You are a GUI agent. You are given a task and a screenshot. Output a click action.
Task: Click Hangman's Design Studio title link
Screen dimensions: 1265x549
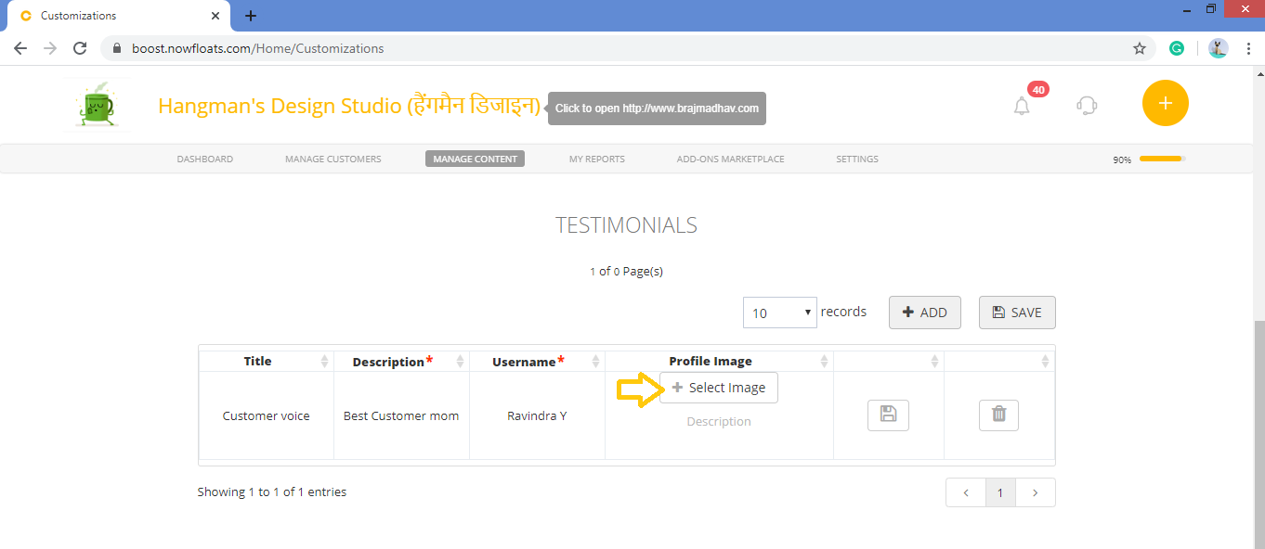349,106
